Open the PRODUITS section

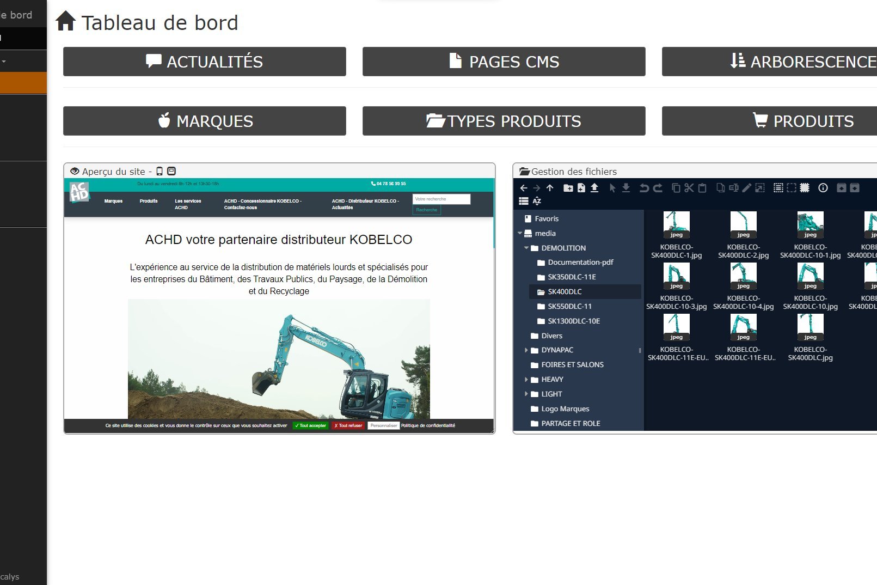(x=770, y=121)
